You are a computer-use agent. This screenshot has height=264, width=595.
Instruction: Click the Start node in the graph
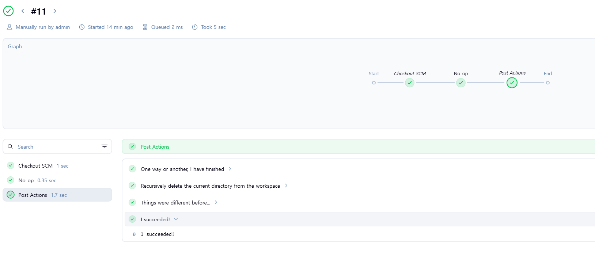pos(374,83)
